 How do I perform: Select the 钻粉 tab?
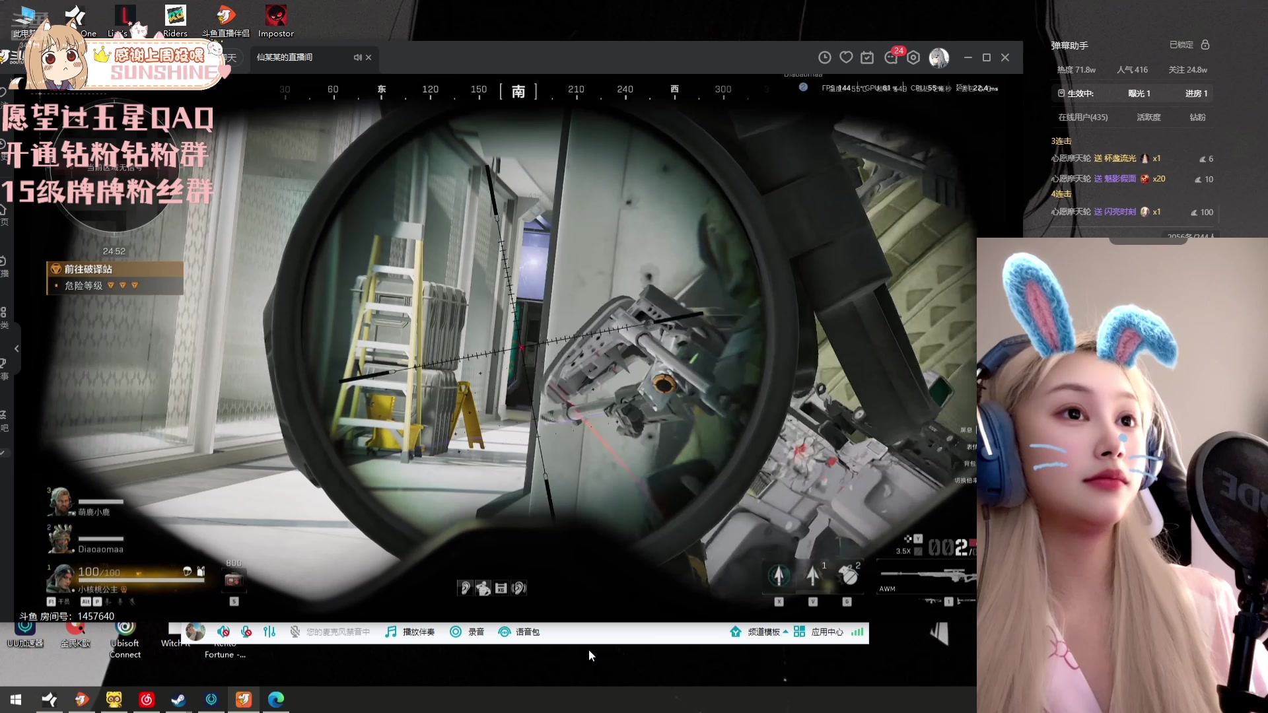point(1197,117)
